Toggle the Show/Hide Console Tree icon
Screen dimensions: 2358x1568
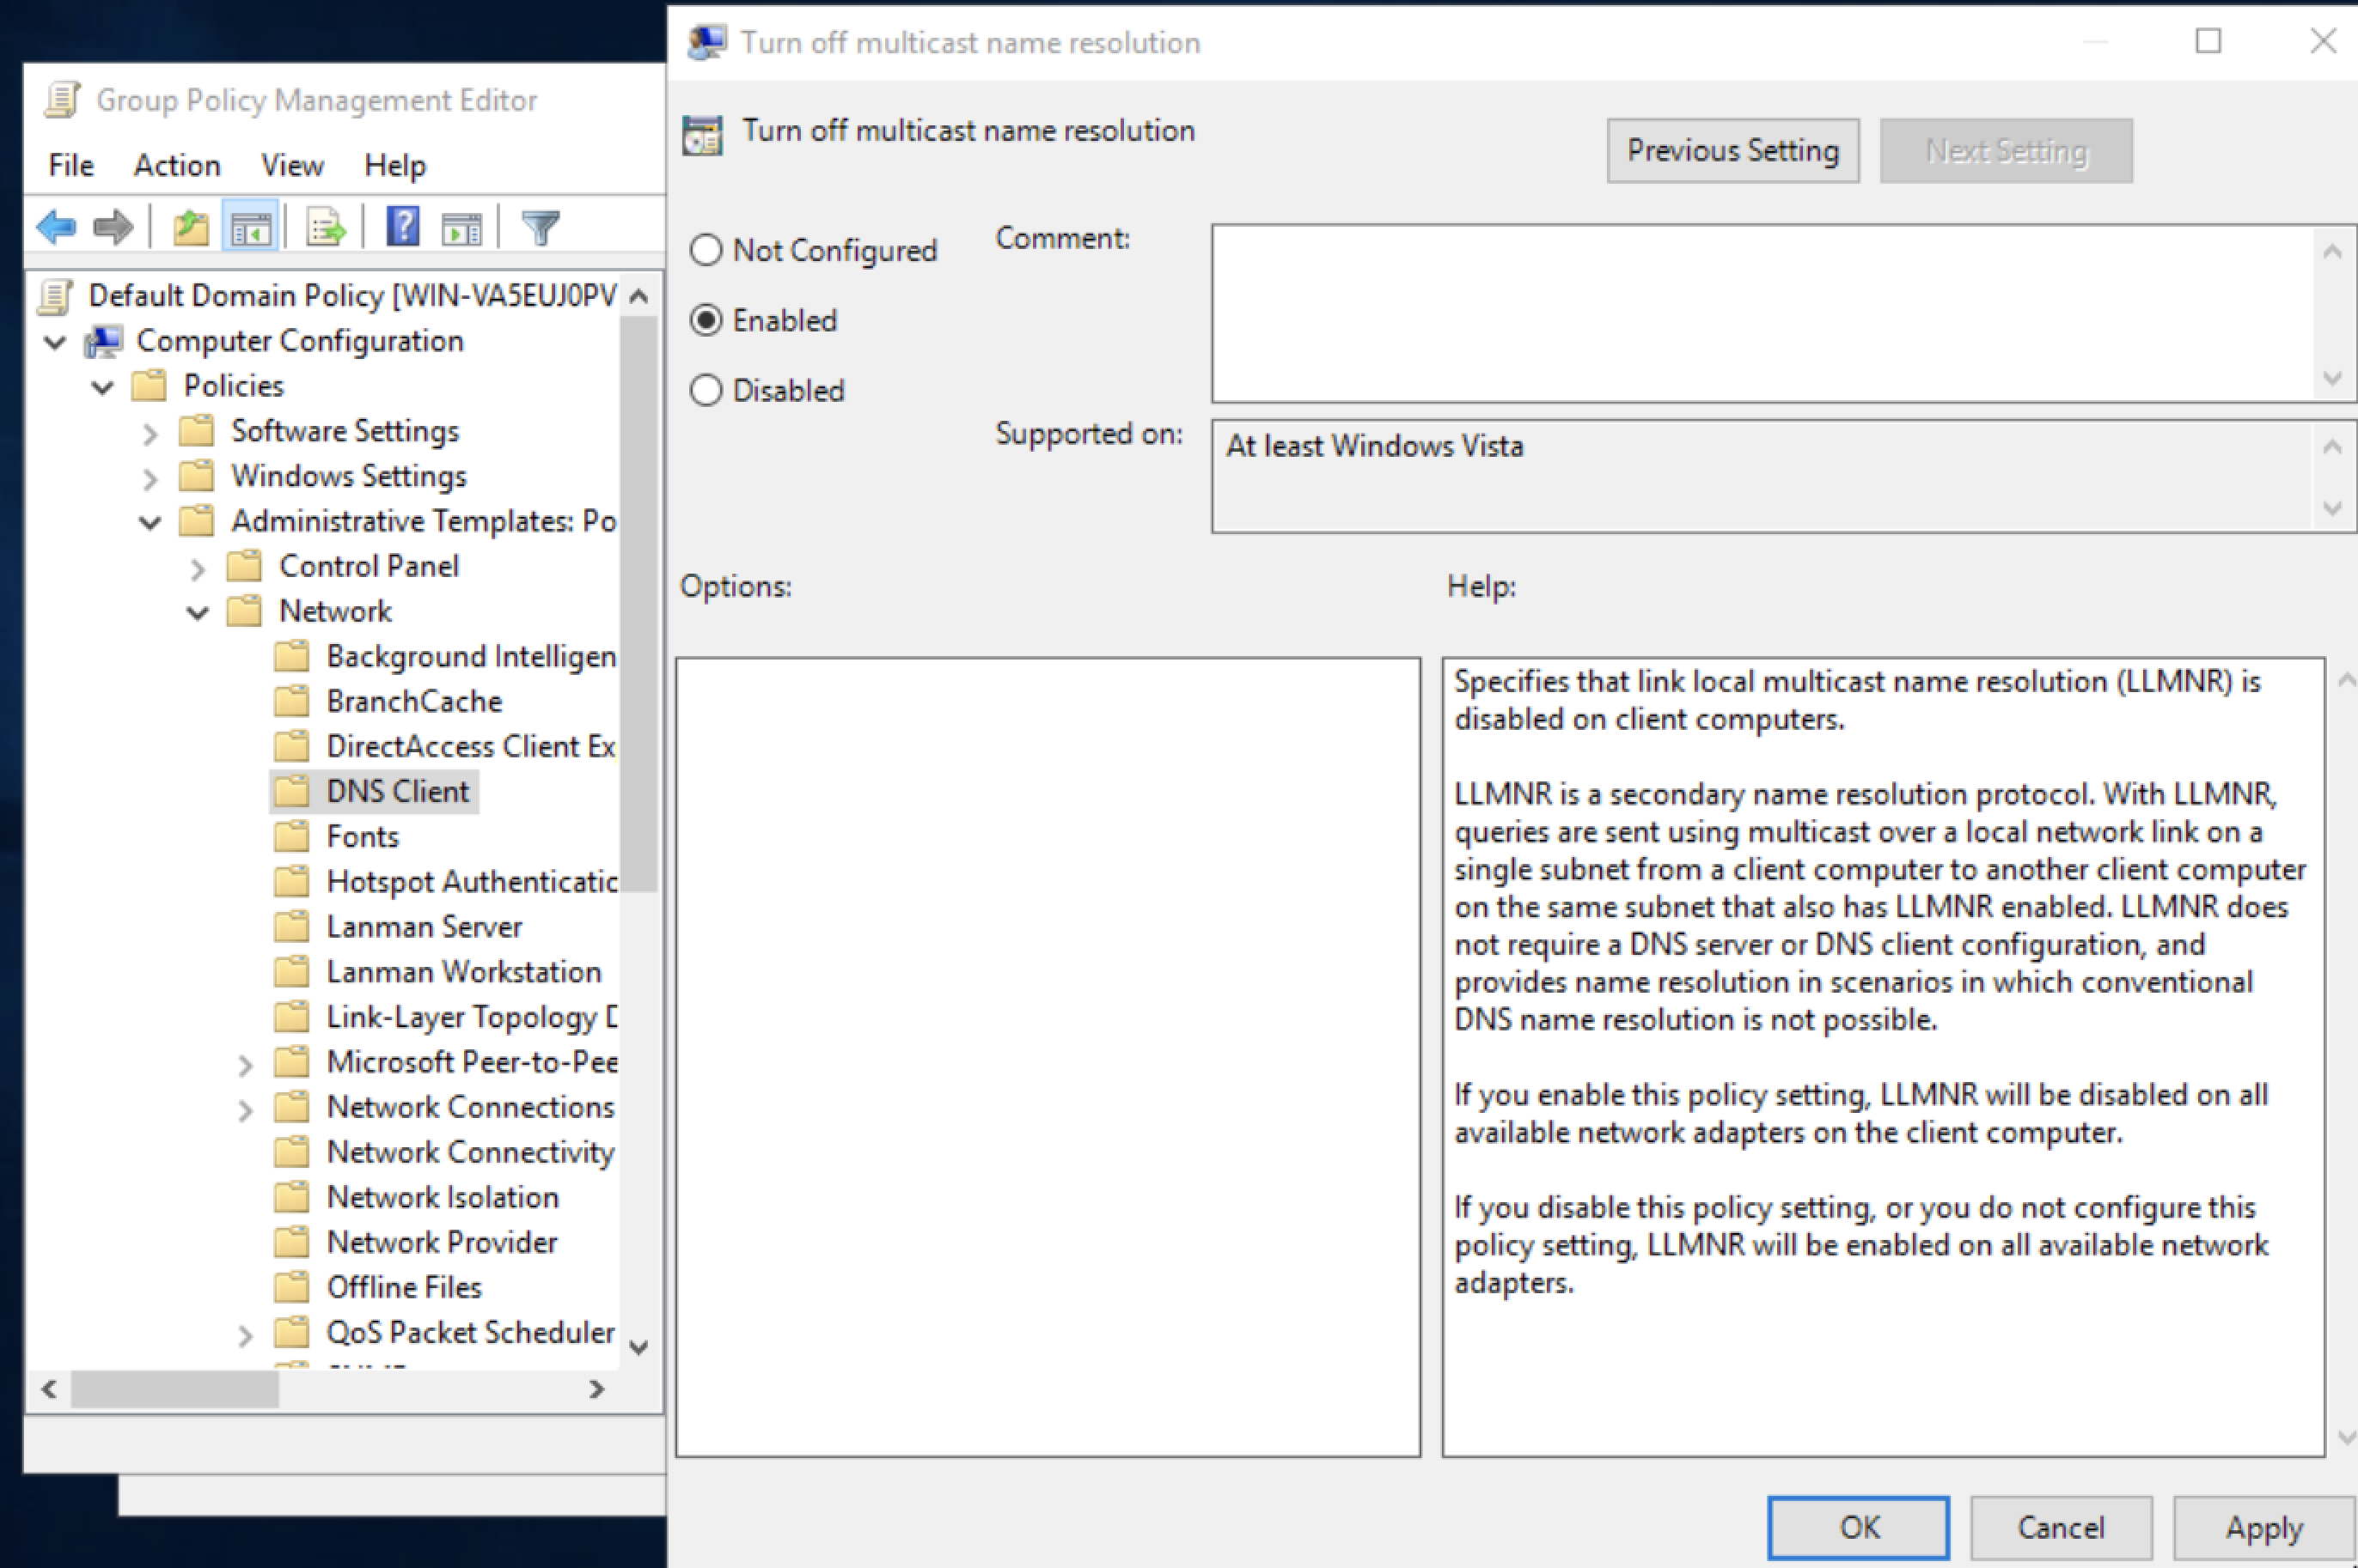click(x=250, y=227)
